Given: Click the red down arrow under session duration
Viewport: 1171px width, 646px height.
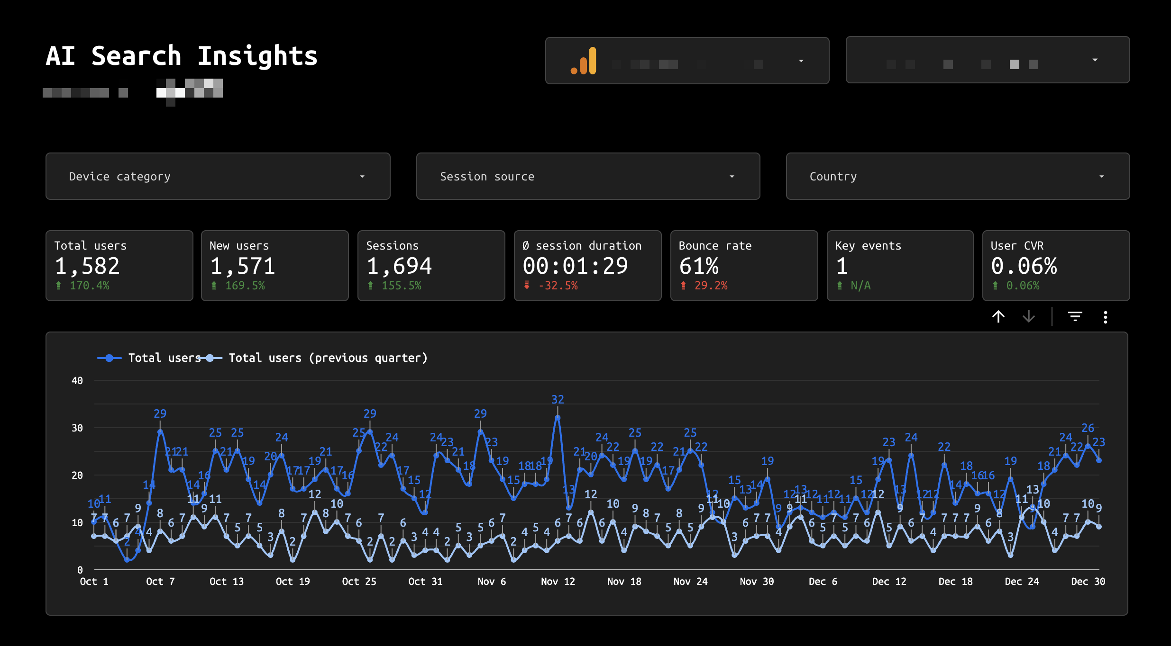Looking at the screenshot, I should [526, 285].
